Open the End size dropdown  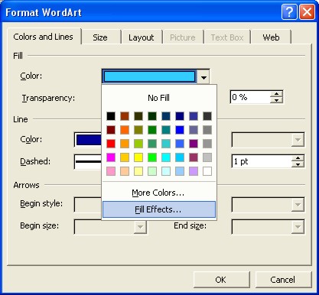point(298,226)
